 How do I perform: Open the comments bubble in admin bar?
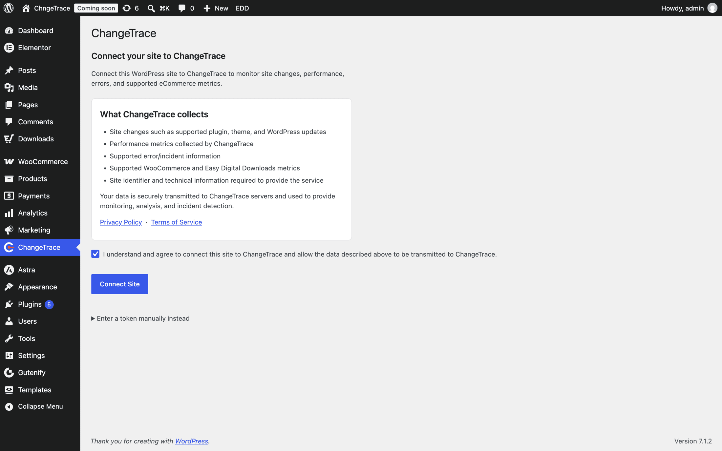point(181,8)
